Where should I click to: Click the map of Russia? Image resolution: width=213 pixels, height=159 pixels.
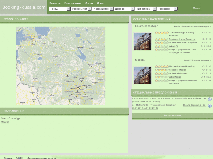tap(60, 66)
